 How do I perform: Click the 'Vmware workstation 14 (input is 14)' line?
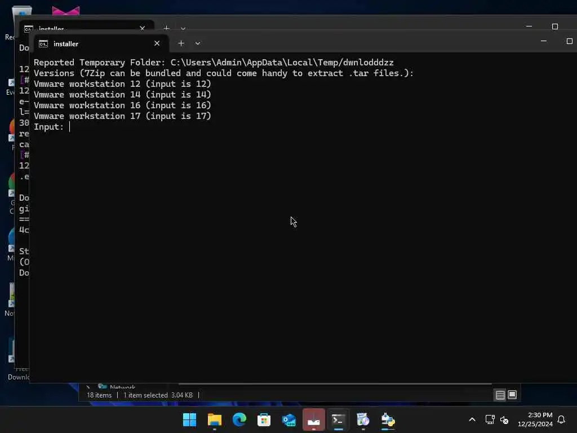(x=122, y=95)
